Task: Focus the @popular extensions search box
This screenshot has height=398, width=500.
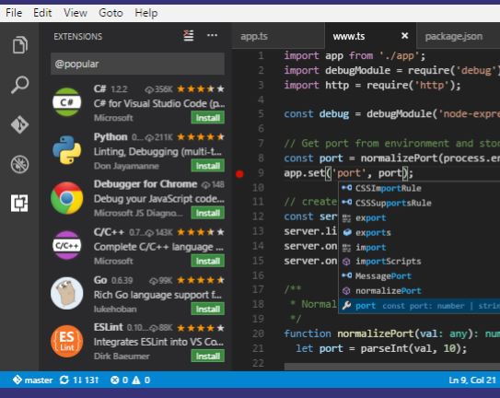Action: pos(137,64)
